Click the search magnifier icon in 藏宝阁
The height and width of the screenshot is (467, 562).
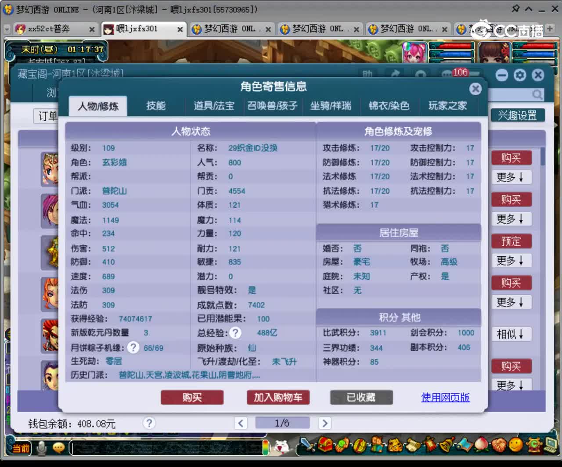537,94
